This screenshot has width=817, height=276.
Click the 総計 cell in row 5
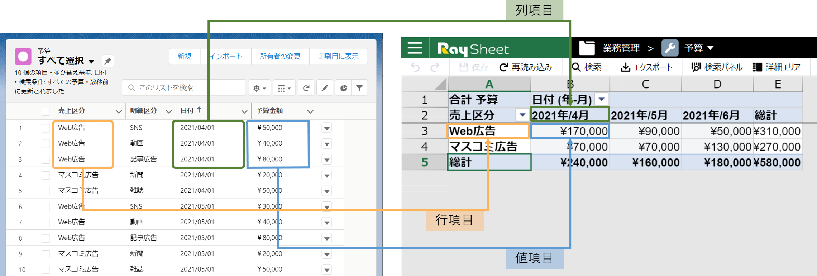489,162
